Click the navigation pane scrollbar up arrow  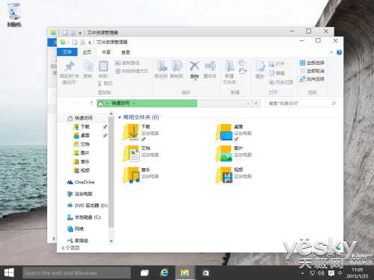(x=111, y=113)
